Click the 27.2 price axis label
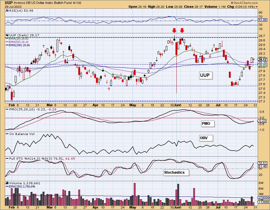 pyautogui.click(x=262, y=101)
